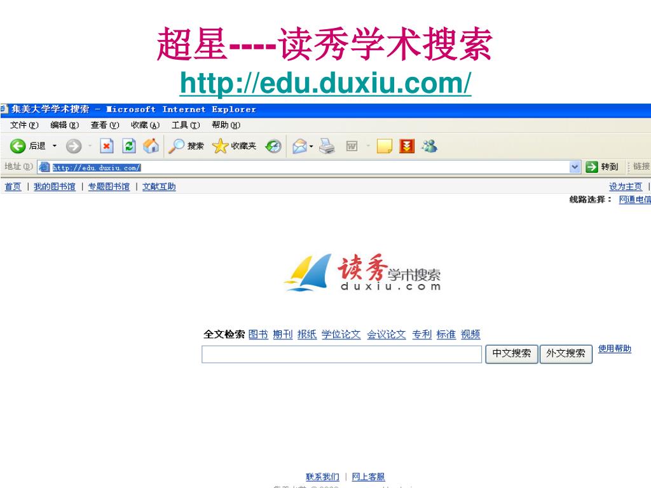Click the Messenger people icon
The width and height of the screenshot is (651, 488).
[x=429, y=146]
